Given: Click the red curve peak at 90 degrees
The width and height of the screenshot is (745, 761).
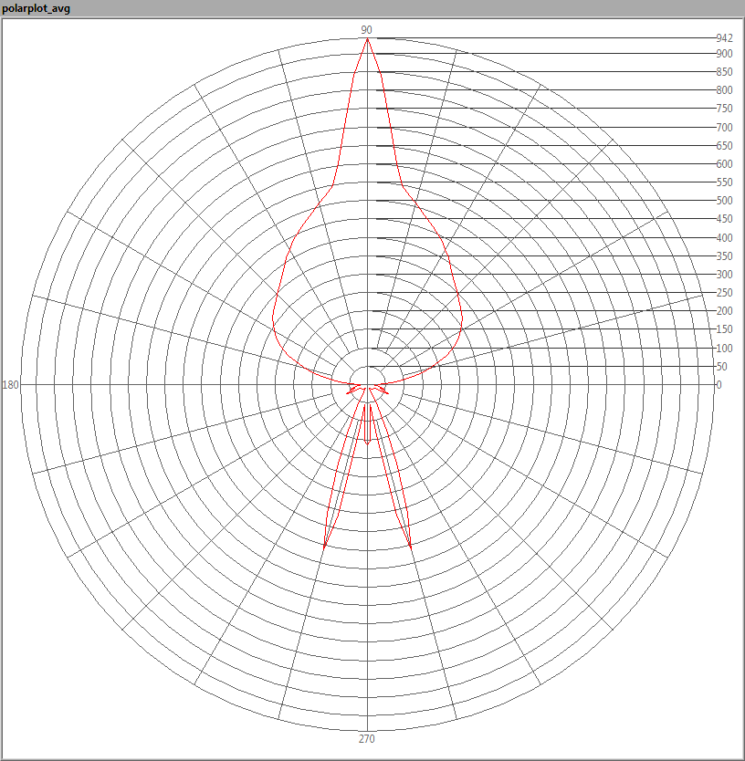Looking at the screenshot, I should click(367, 39).
